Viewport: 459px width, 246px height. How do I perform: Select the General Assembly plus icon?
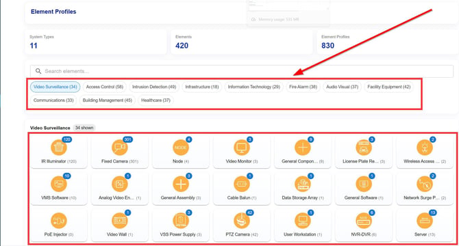pyautogui.click(x=181, y=184)
